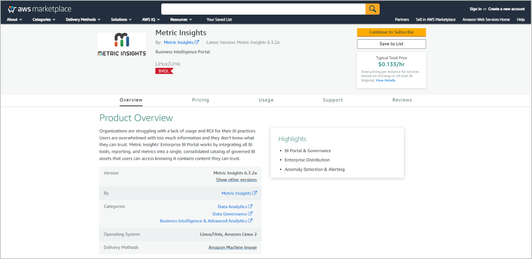The image size is (532, 259).
Task: Expand the AWS IQ menu
Action: coord(151,19)
